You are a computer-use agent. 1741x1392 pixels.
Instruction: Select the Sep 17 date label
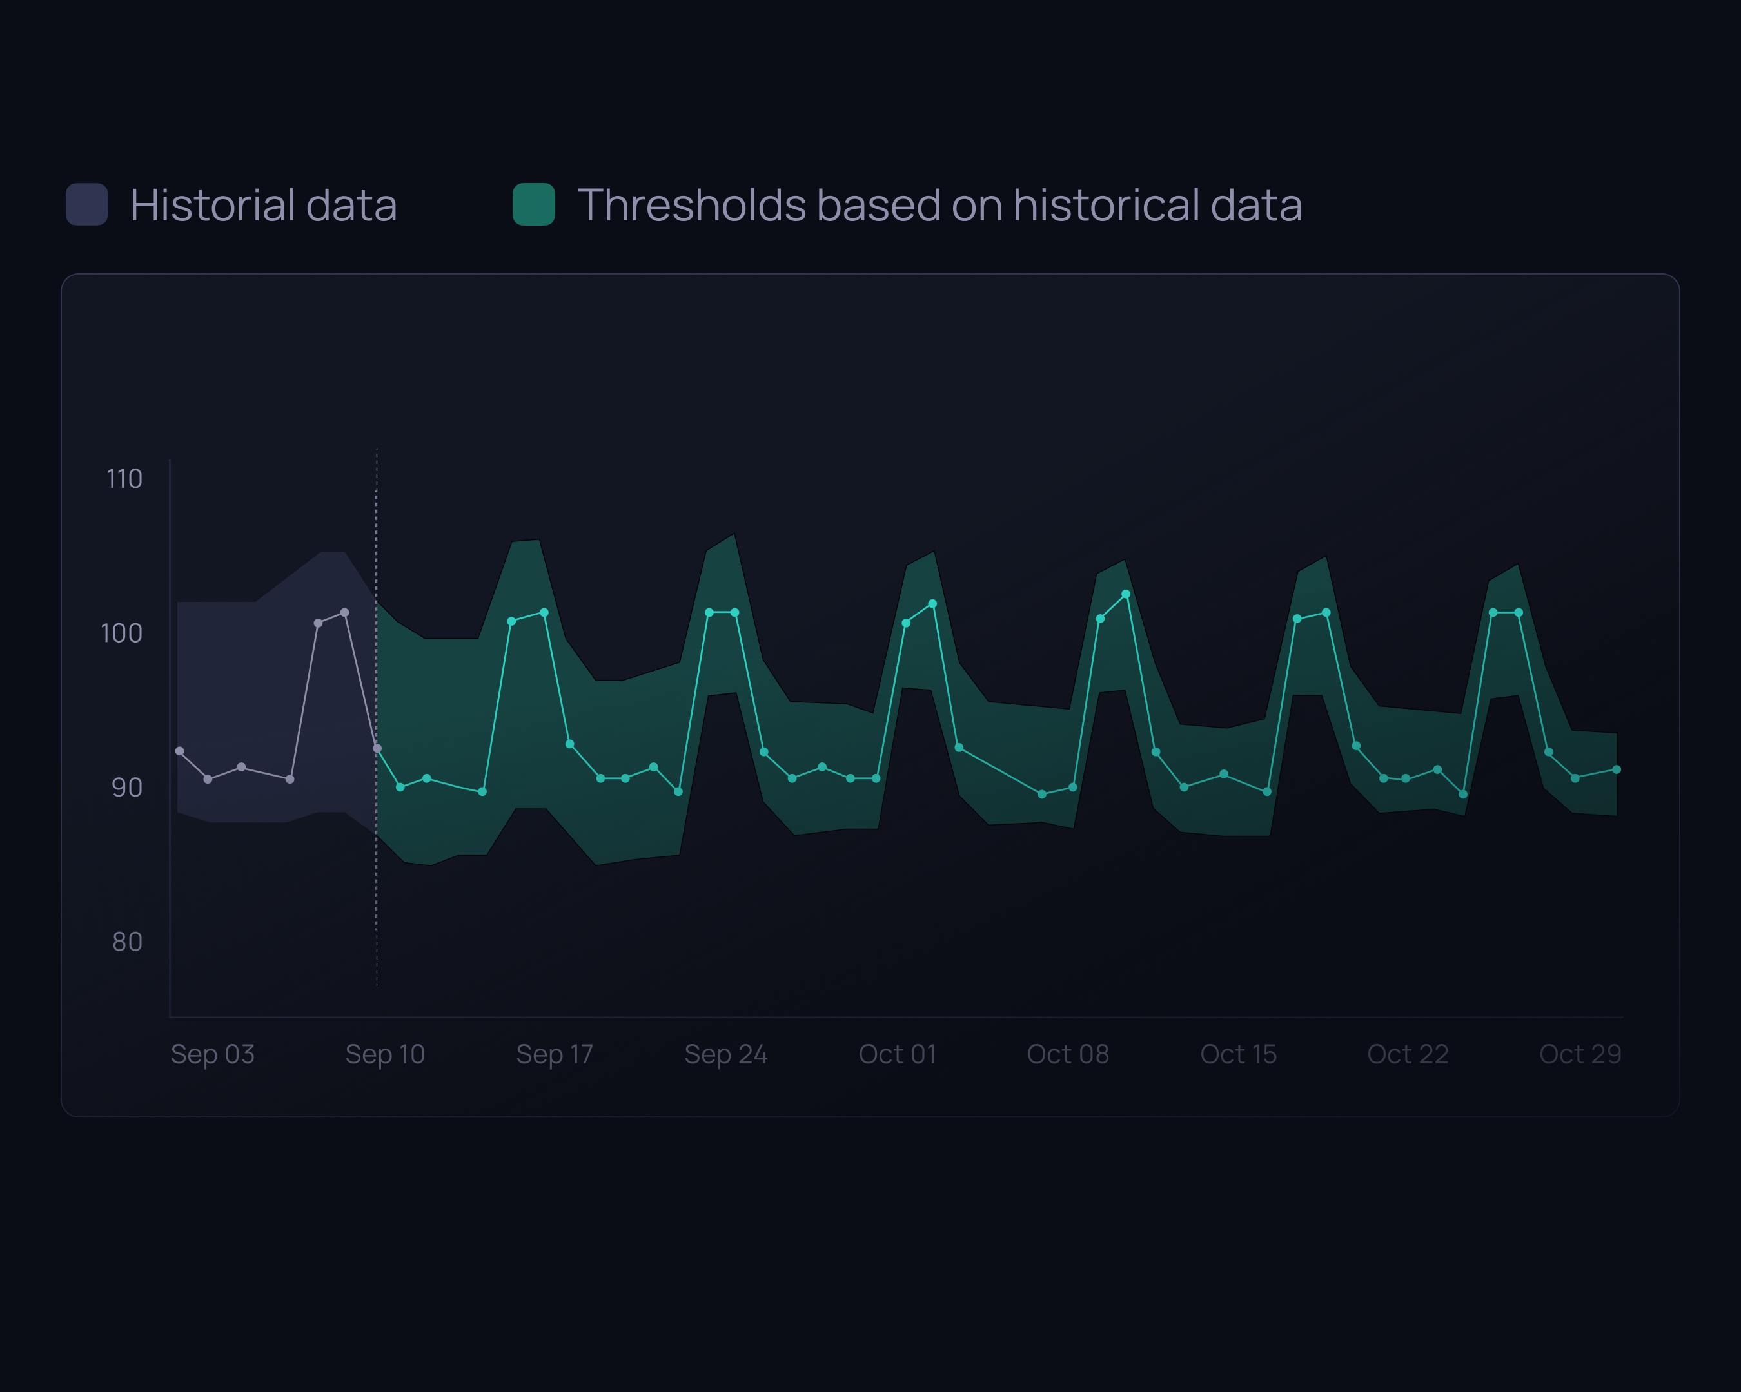(x=555, y=1054)
